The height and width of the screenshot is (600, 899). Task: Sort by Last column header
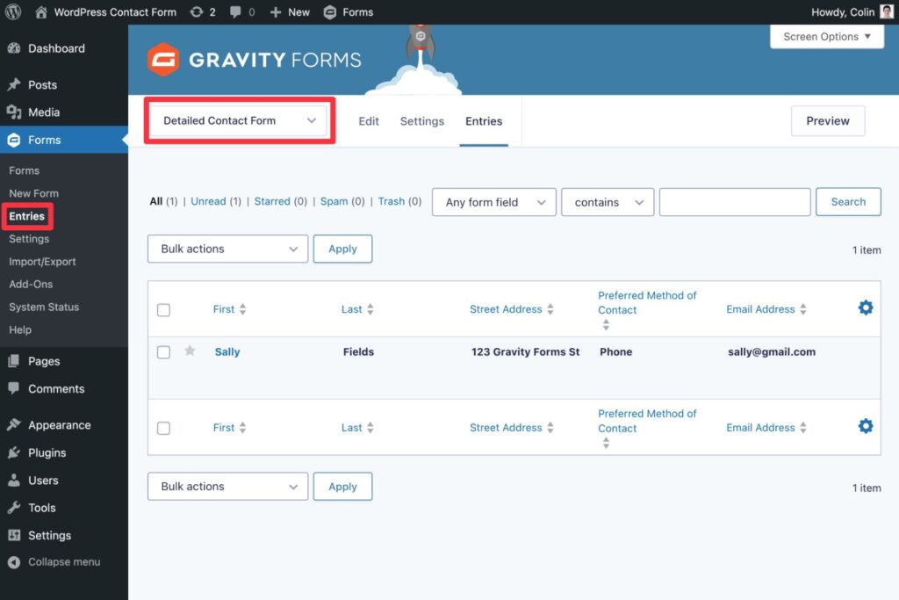351,309
